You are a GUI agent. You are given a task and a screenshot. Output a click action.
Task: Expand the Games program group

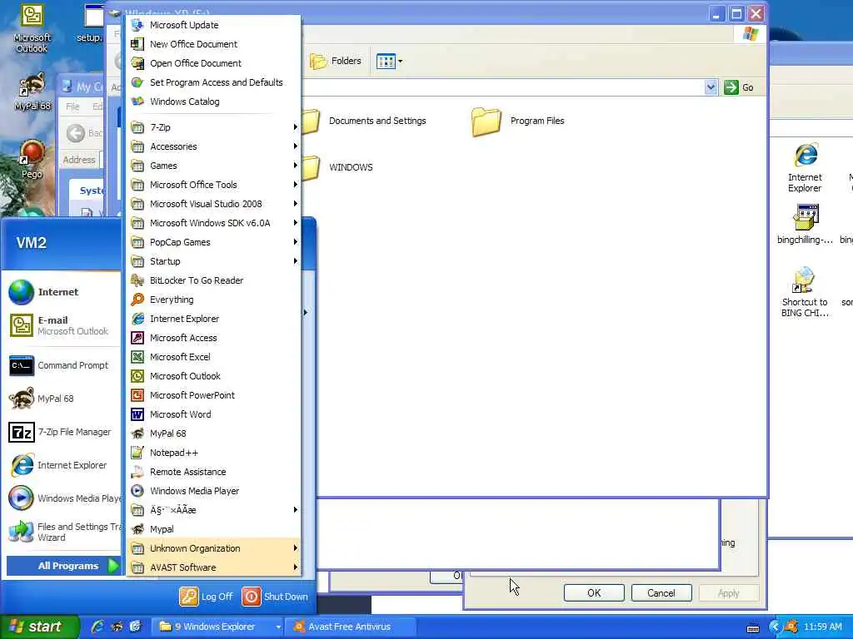(x=213, y=166)
